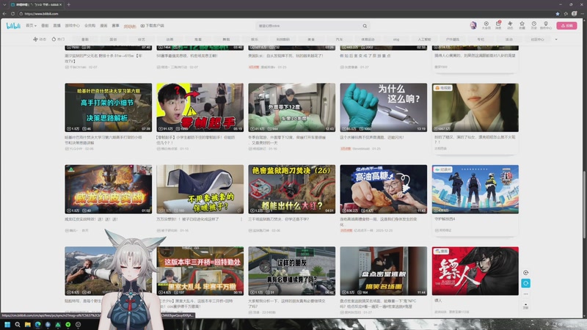Viewport: 587px width, 330px height.
Task: Open the 纪录片 card with police officers
Action: point(475,189)
